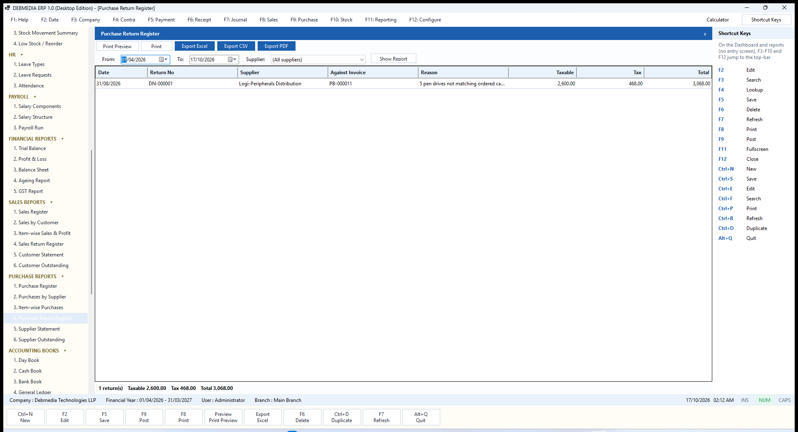Viewport: 798px width, 432px height.
Task: Open the Calculator
Action: coord(718,20)
